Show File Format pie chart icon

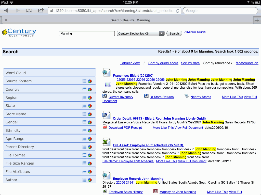(x=90, y=155)
